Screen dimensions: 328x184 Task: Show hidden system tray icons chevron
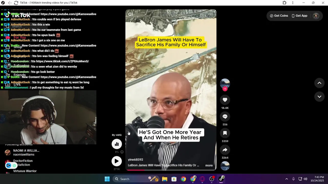[x=286, y=179]
